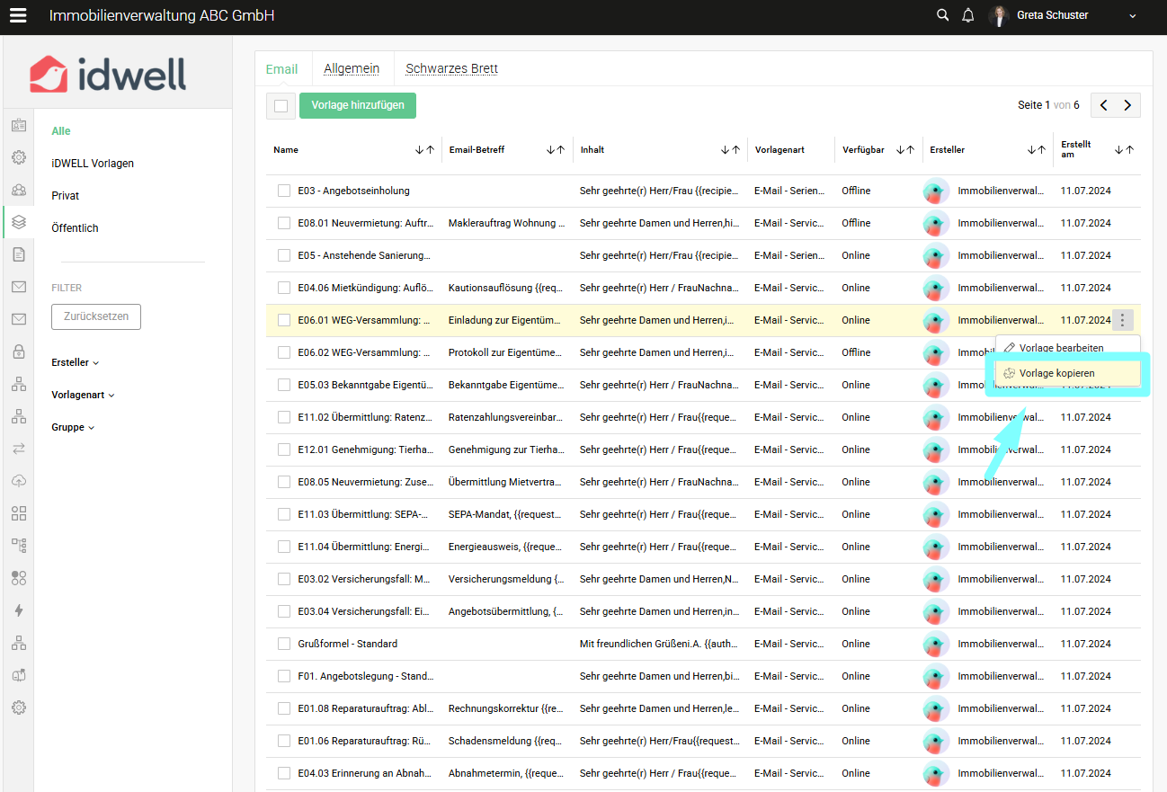Screen dimensions: 1167x792
Task: Toggle the select-all checkbox beside Vorlage hinzufügen
Action: pos(281,106)
